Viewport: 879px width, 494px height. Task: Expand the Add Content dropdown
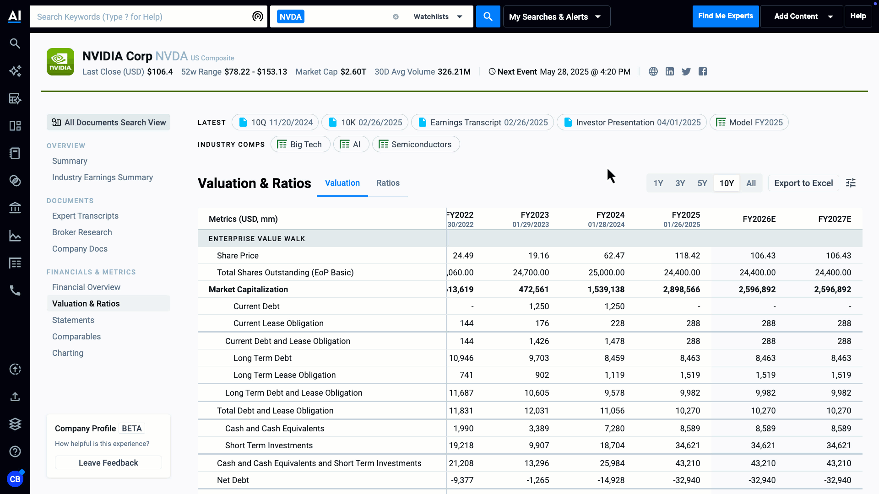tap(802, 16)
